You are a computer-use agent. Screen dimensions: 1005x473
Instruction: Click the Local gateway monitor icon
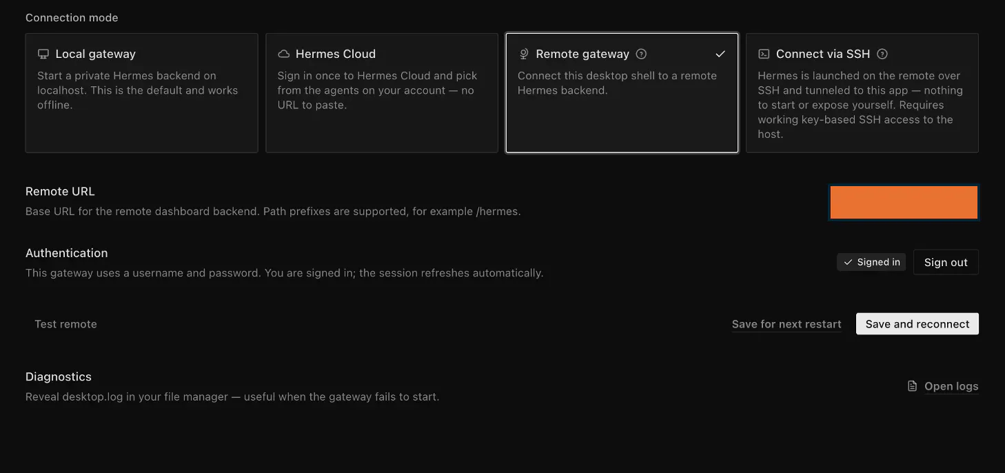(x=43, y=54)
